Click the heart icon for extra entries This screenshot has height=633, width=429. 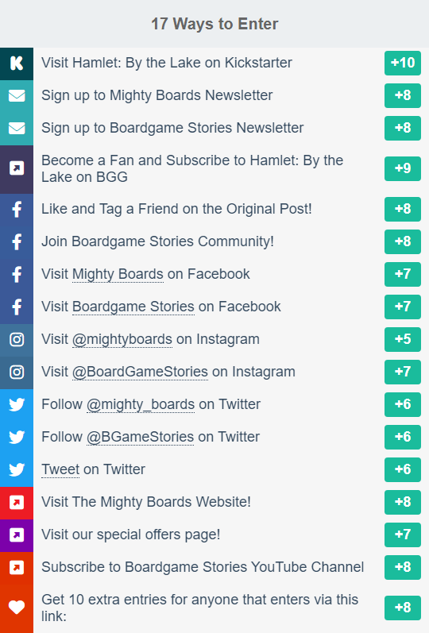[x=17, y=607]
